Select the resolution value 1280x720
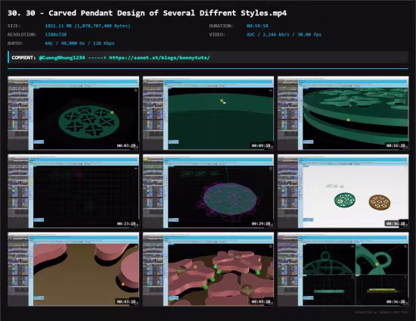This screenshot has width=416, height=321. [56, 35]
